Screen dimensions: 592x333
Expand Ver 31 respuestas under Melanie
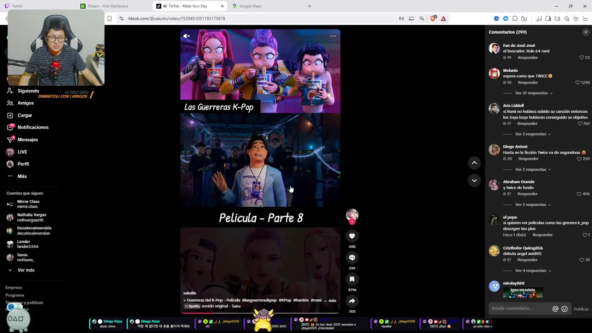tap(534, 93)
